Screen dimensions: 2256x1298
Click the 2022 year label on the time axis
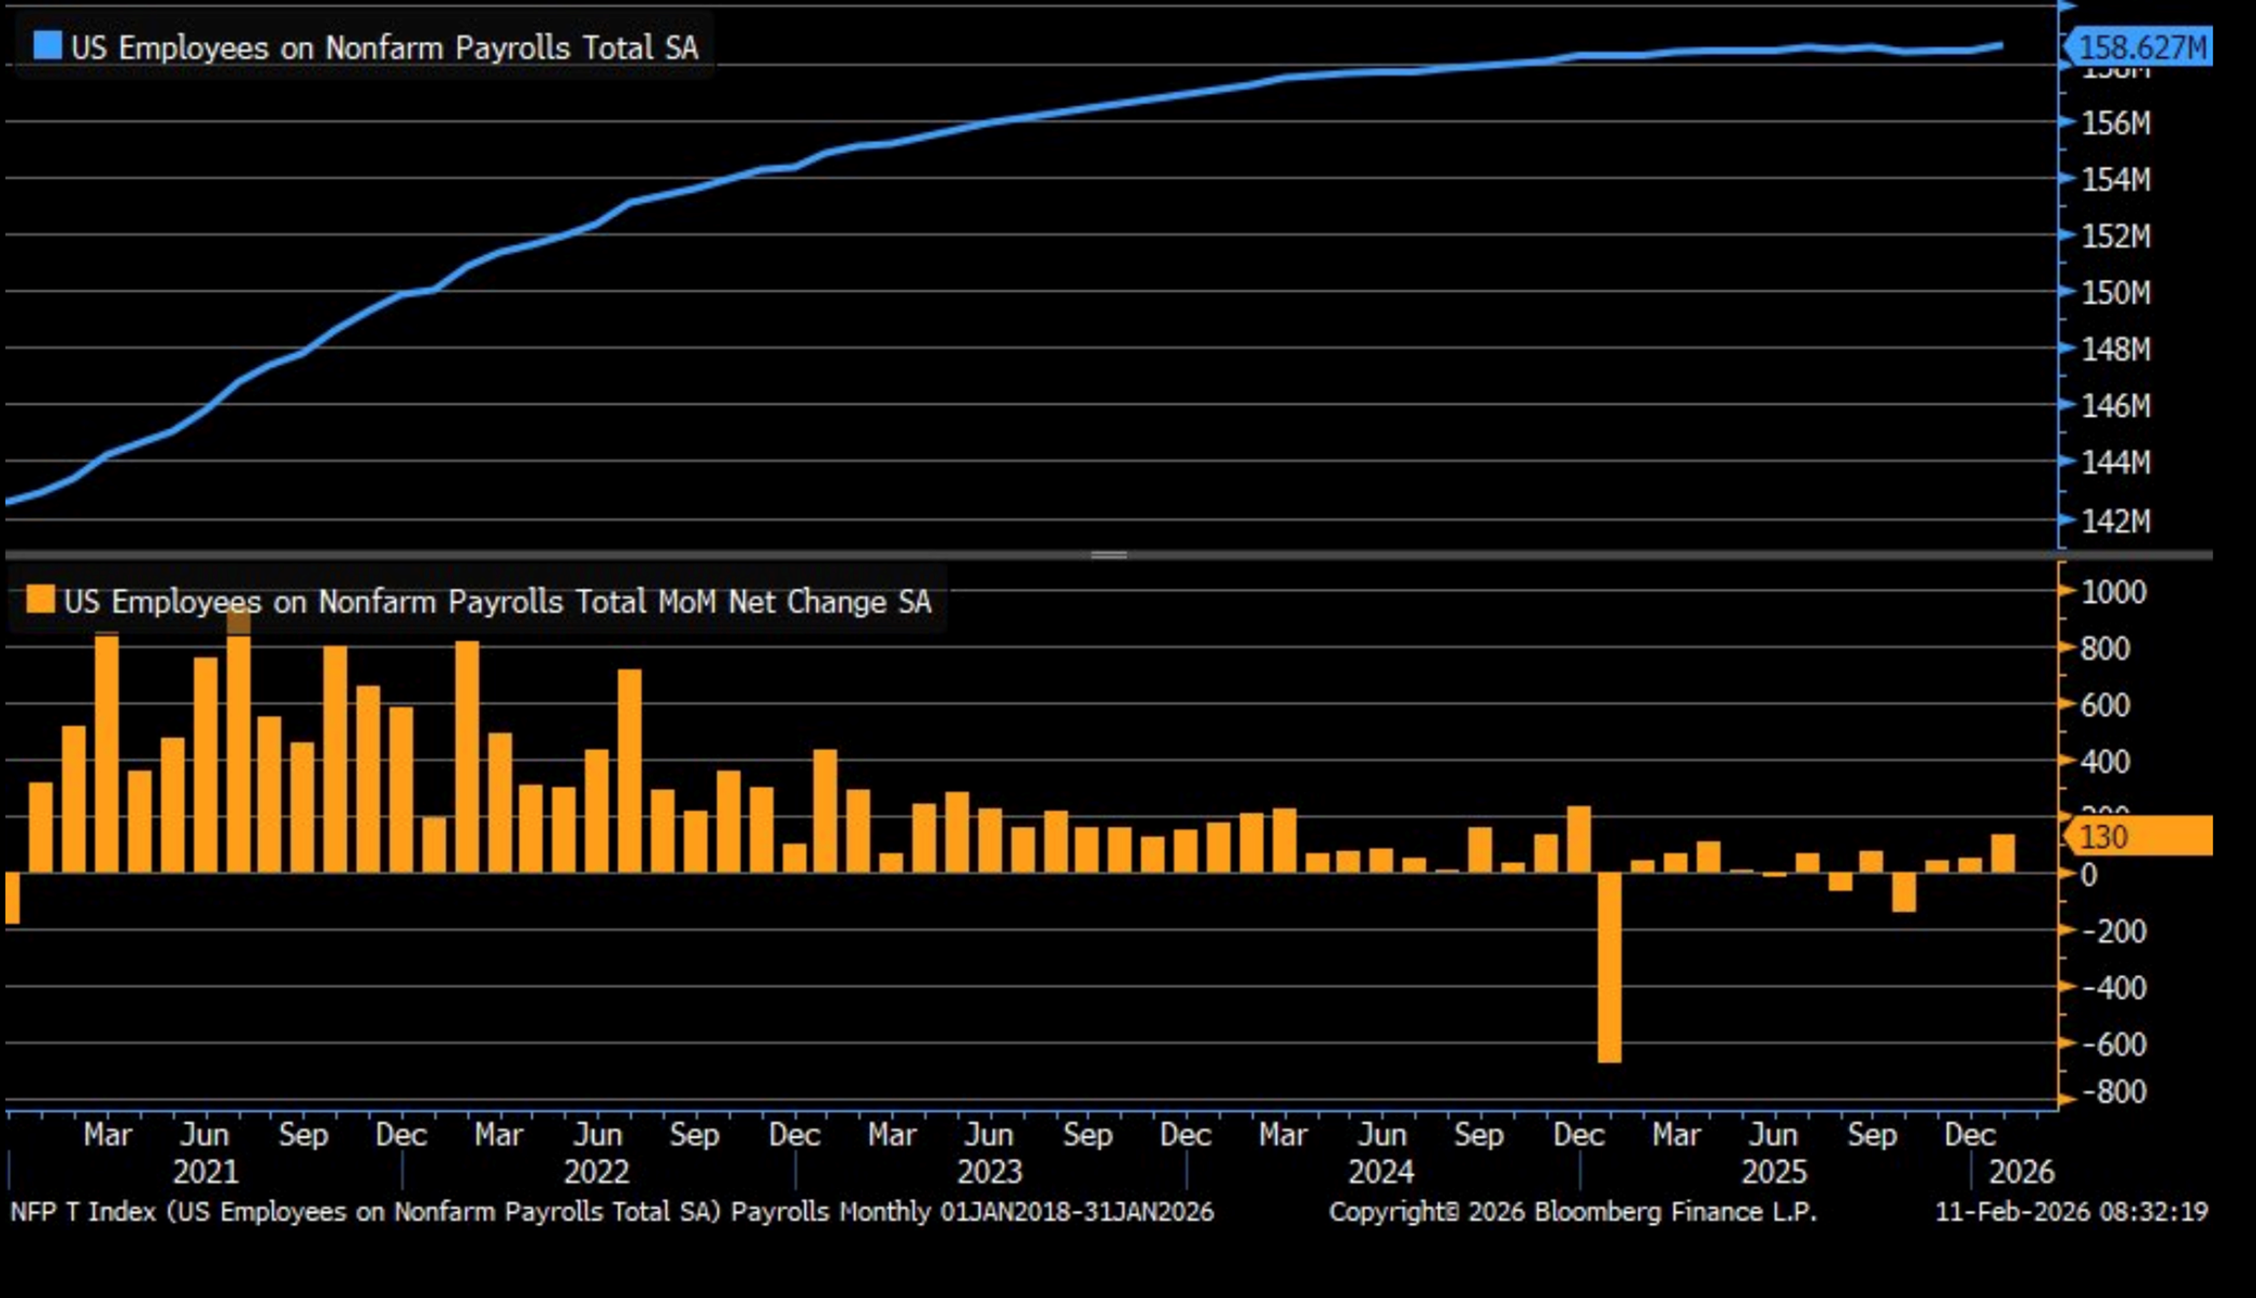coord(596,1171)
